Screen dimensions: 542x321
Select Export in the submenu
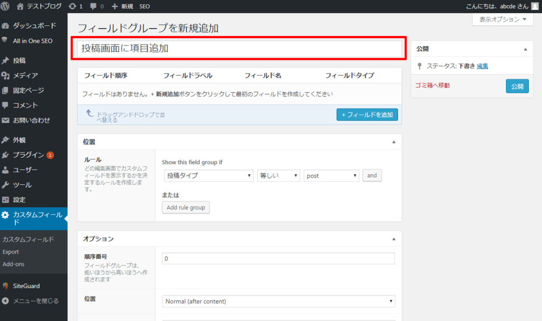11,252
